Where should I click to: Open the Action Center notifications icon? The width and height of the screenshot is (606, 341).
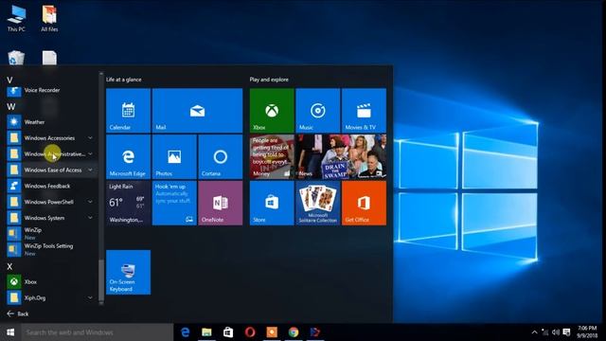pyautogui.click(x=566, y=332)
